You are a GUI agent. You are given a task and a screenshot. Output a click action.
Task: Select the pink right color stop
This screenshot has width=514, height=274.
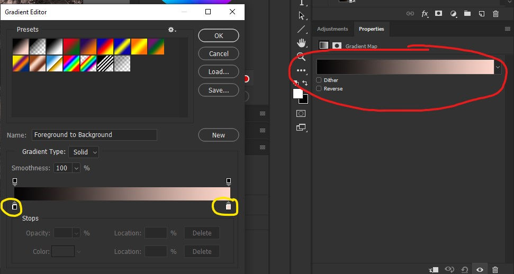coord(229,206)
